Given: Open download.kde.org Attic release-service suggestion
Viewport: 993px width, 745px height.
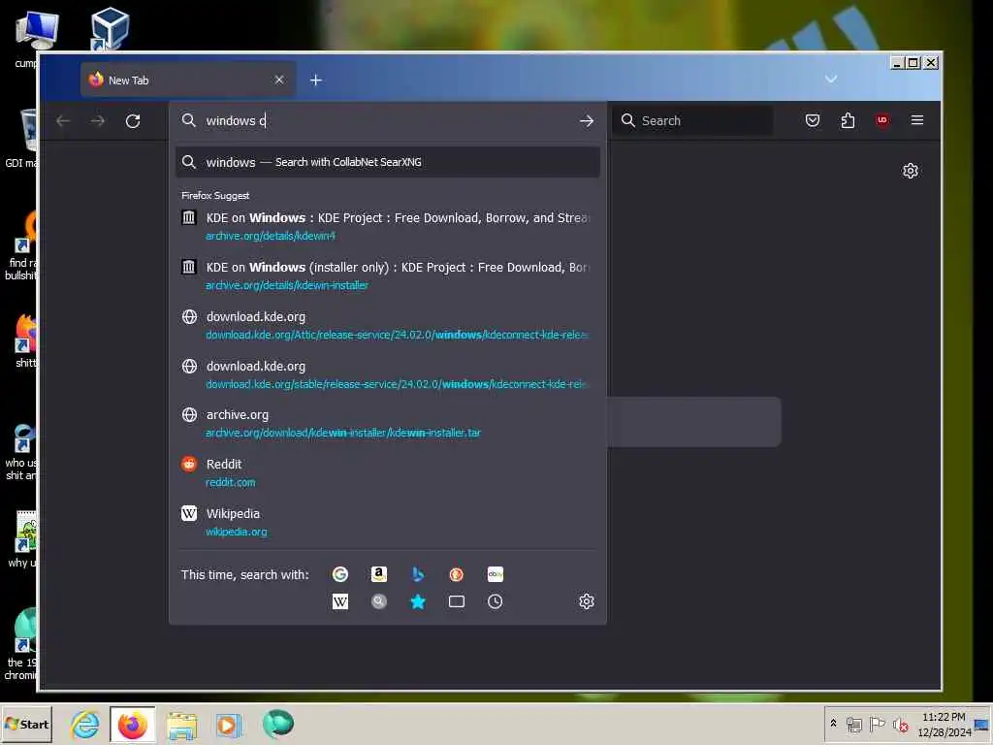Looking at the screenshot, I should point(388,325).
